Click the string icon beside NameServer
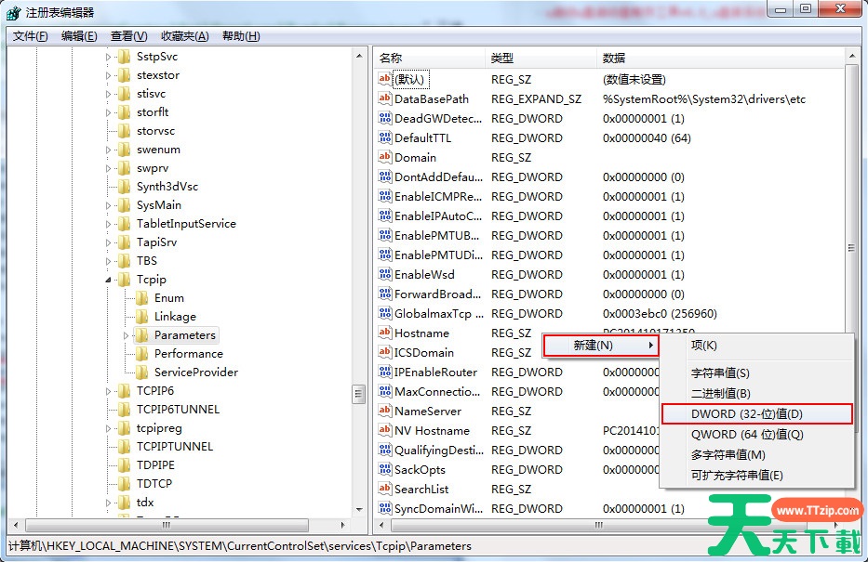The height and width of the screenshot is (562, 868). pyautogui.click(x=385, y=411)
